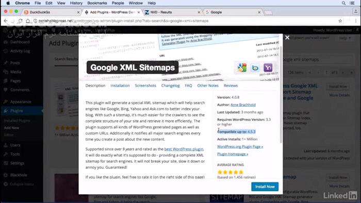Viewport: 361px width, 203px height.
Task: Open Activity Log in sidebar
Action: pyautogui.click(x=20, y=51)
